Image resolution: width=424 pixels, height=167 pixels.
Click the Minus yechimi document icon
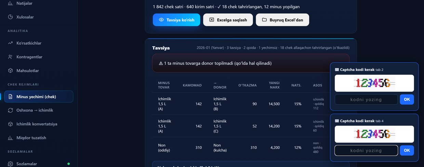coord(10,96)
